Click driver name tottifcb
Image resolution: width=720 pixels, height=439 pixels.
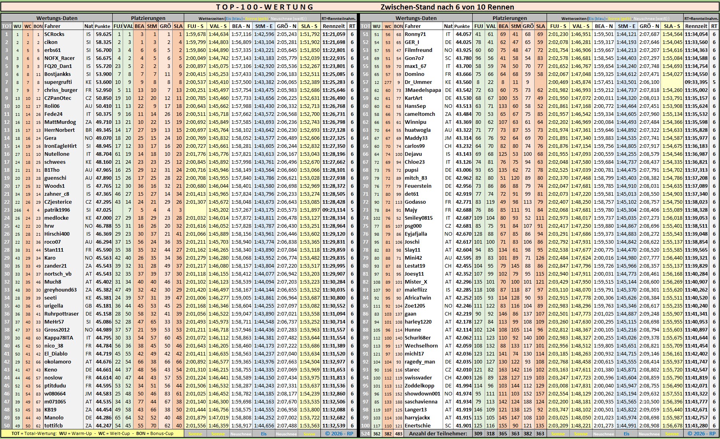pos(54,425)
